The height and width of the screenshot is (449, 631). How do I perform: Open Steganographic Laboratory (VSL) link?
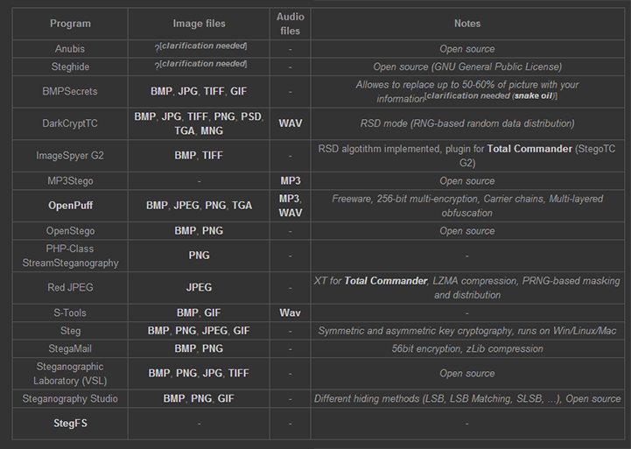pos(70,374)
